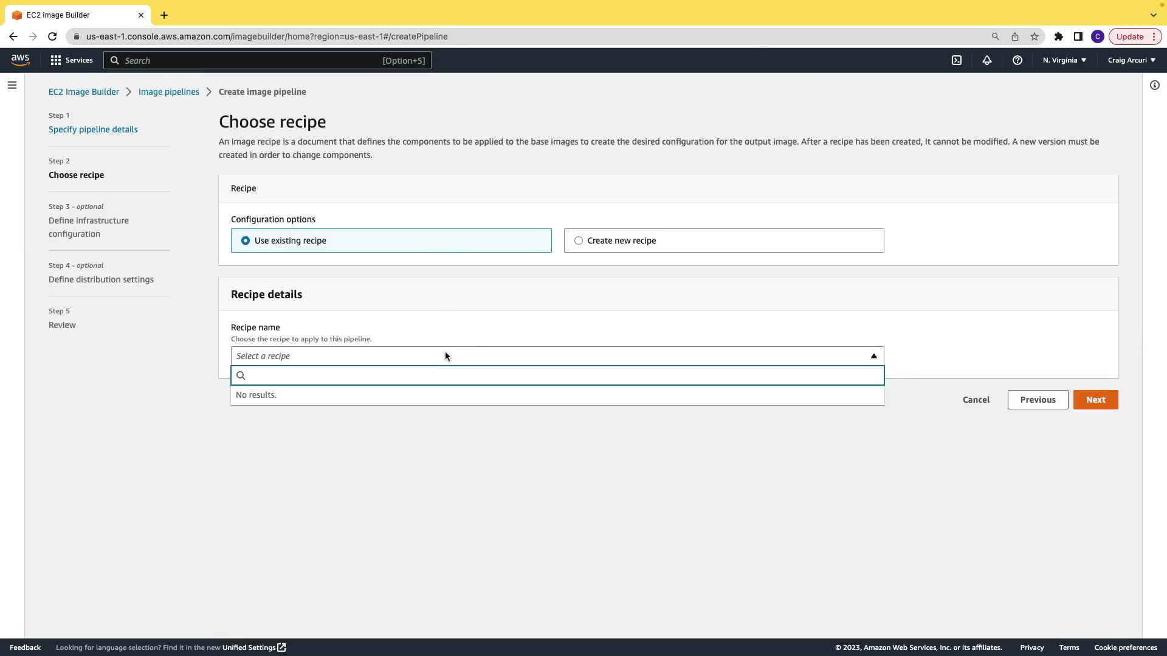Open the info panel icon
1167x656 pixels.
pos(1155,85)
